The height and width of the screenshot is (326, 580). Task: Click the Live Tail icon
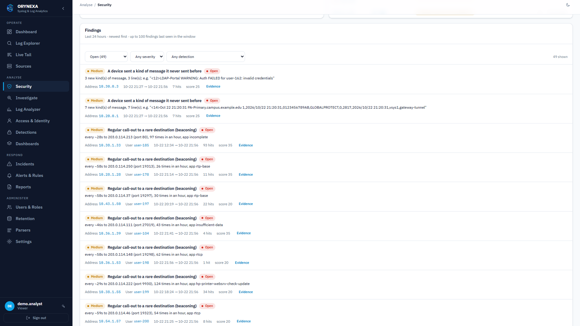tap(9, 55)
